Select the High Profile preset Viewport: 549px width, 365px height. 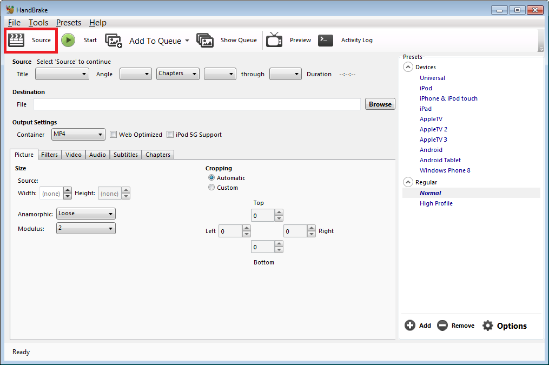pos(436,203)
